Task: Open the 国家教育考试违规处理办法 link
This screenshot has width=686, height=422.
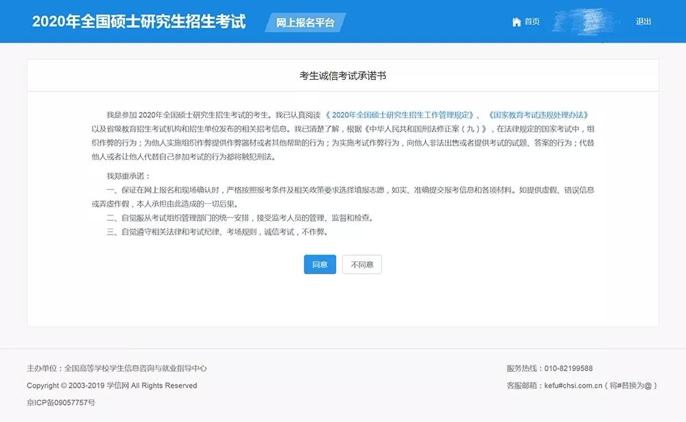Action: point(539,115)
